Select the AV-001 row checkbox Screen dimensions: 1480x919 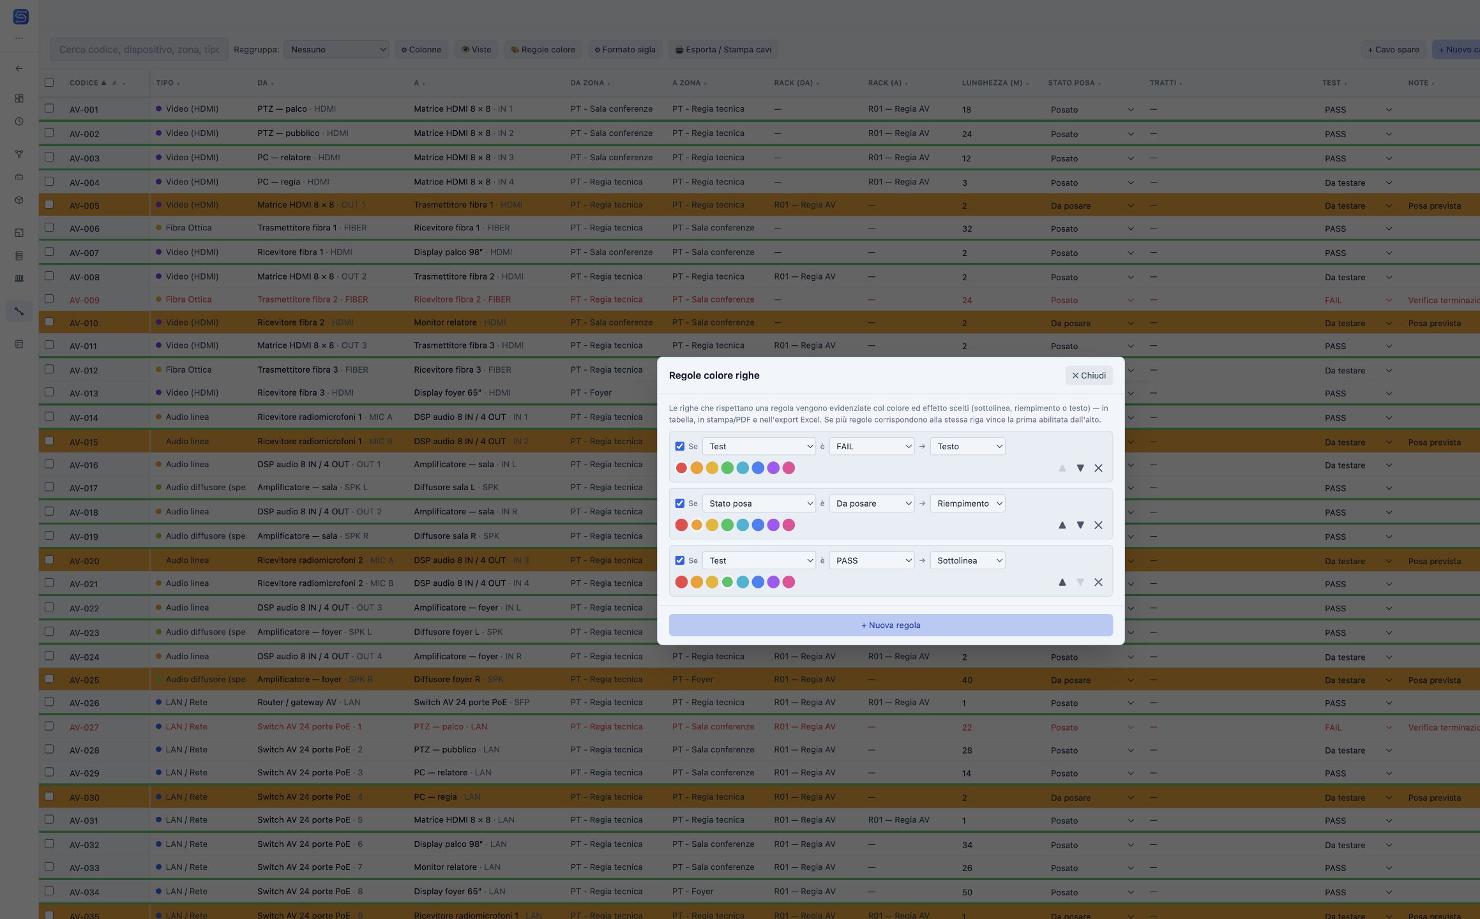coord(49,108)
